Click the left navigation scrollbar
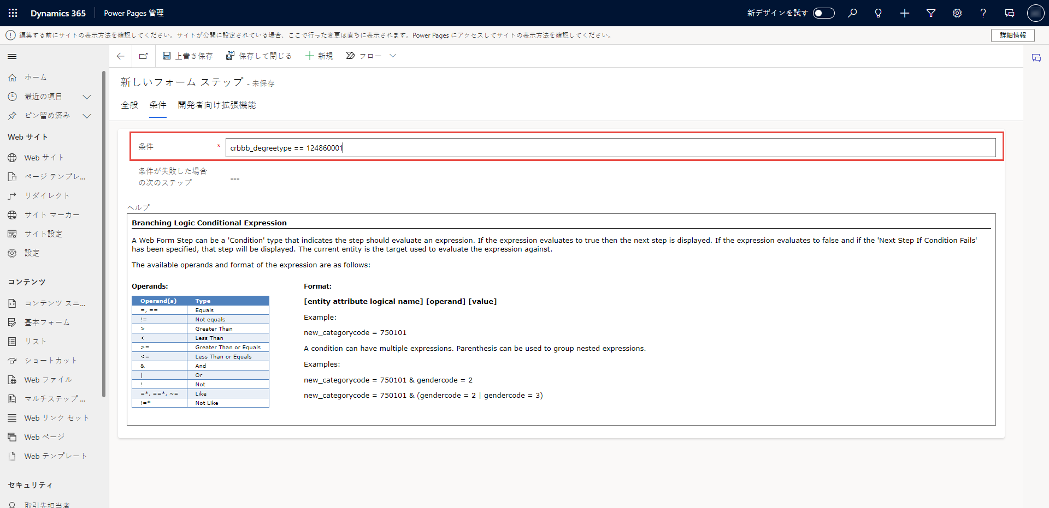The image size is (1049, 508). pos(104,235)
